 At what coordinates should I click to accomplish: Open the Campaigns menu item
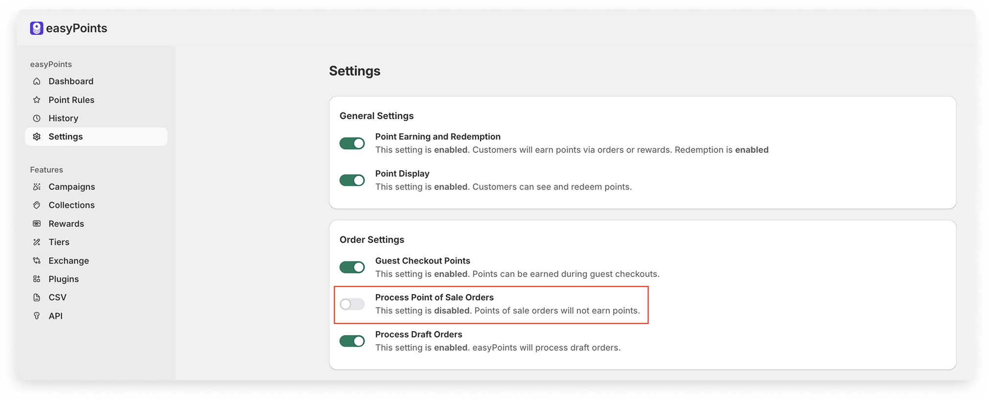(96, 187)
